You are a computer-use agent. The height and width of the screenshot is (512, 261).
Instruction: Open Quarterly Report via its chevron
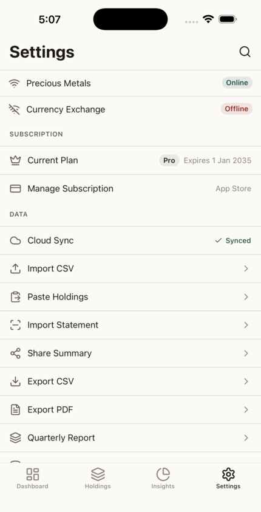pos(246,438)
